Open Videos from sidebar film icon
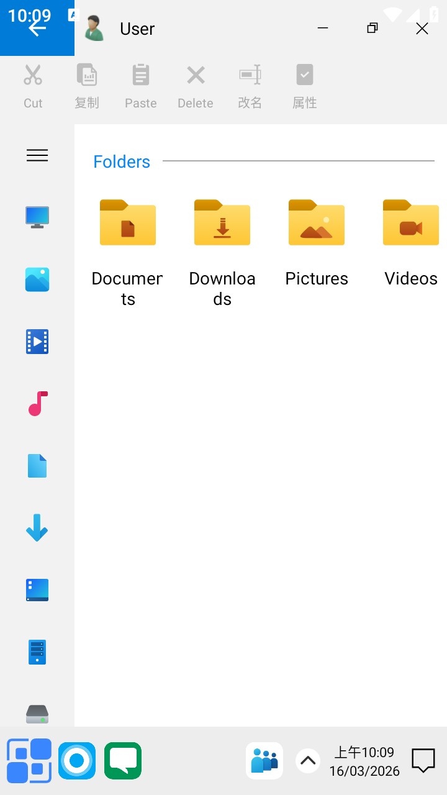 [x=37, y=342]
